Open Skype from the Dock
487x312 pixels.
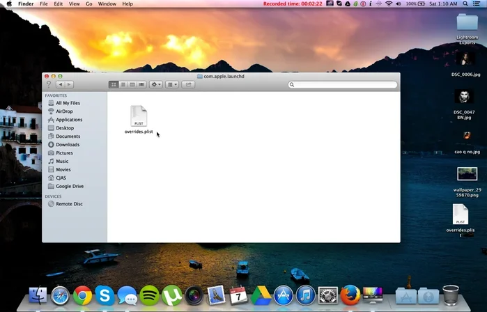(x=105, y=295)
